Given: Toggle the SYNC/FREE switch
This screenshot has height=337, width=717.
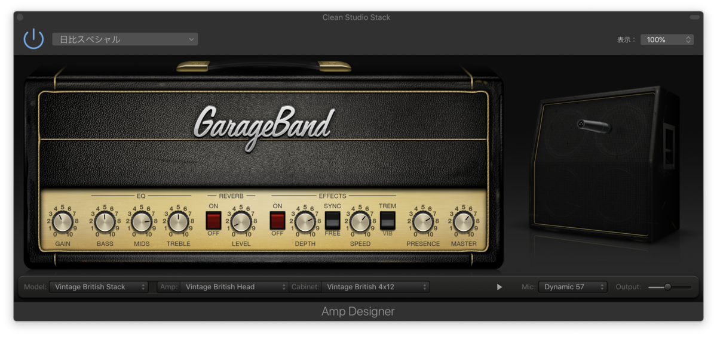Looking at the screenshot, I should tap(333, 221).
